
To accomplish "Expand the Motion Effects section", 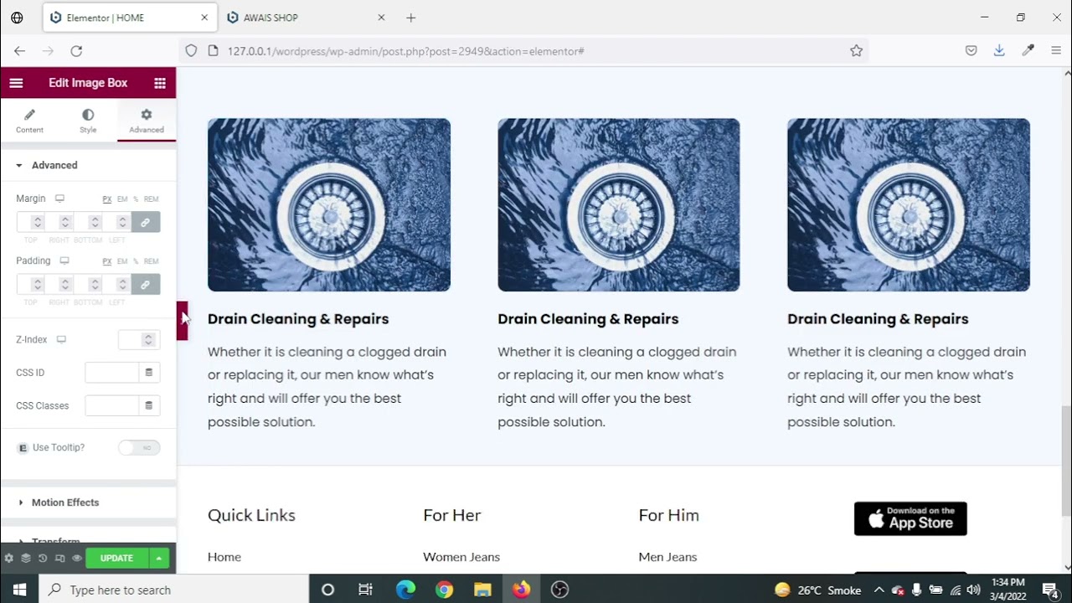I will click(x=65, y=502).
